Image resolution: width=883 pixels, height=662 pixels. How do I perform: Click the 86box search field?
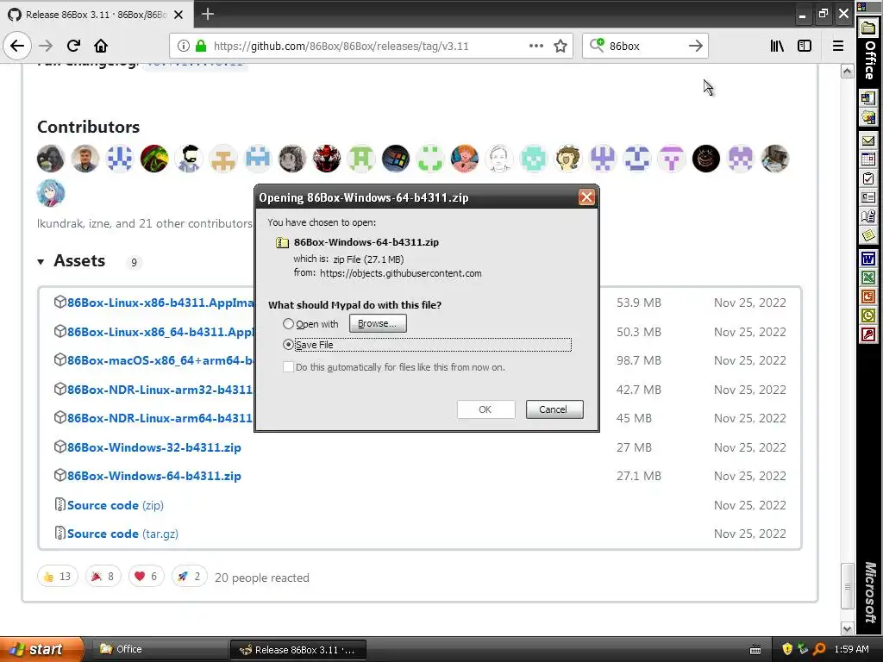tap(645, 46)
